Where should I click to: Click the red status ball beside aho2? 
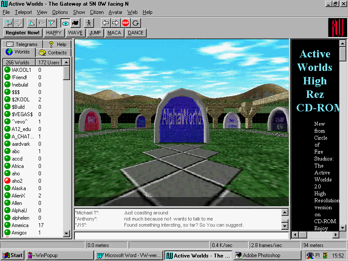coord(7,181)
